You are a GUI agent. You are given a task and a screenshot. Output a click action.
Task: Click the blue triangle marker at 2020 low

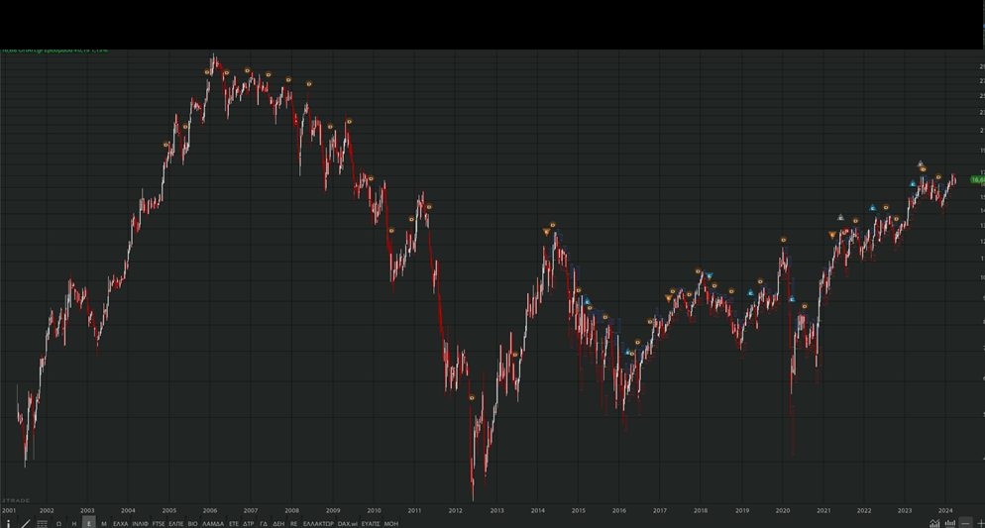792,299
